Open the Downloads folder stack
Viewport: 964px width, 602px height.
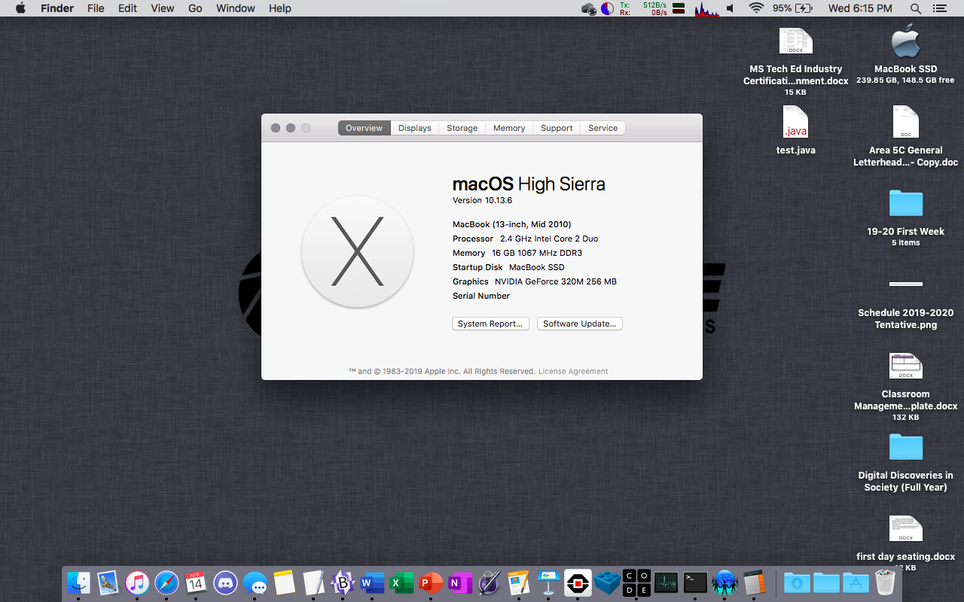(797, 582)
